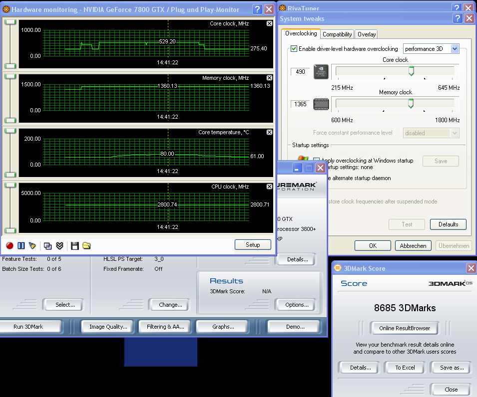Click the overlapping windows toolbar icon
This screenshot has width=477, height=397.
click(48, 246)
